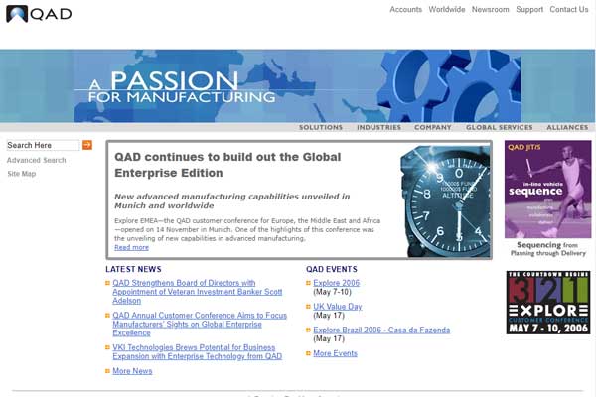The image size is (596, 397).
Task: Go to the Newsroom page
Action: coord(490,10)
